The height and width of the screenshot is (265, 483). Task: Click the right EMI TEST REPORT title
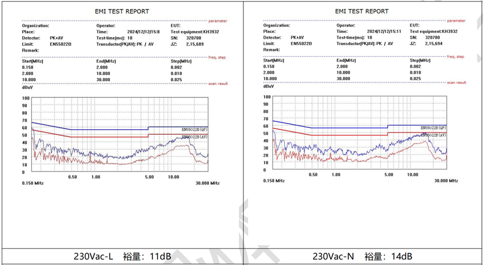click(361, 11)
